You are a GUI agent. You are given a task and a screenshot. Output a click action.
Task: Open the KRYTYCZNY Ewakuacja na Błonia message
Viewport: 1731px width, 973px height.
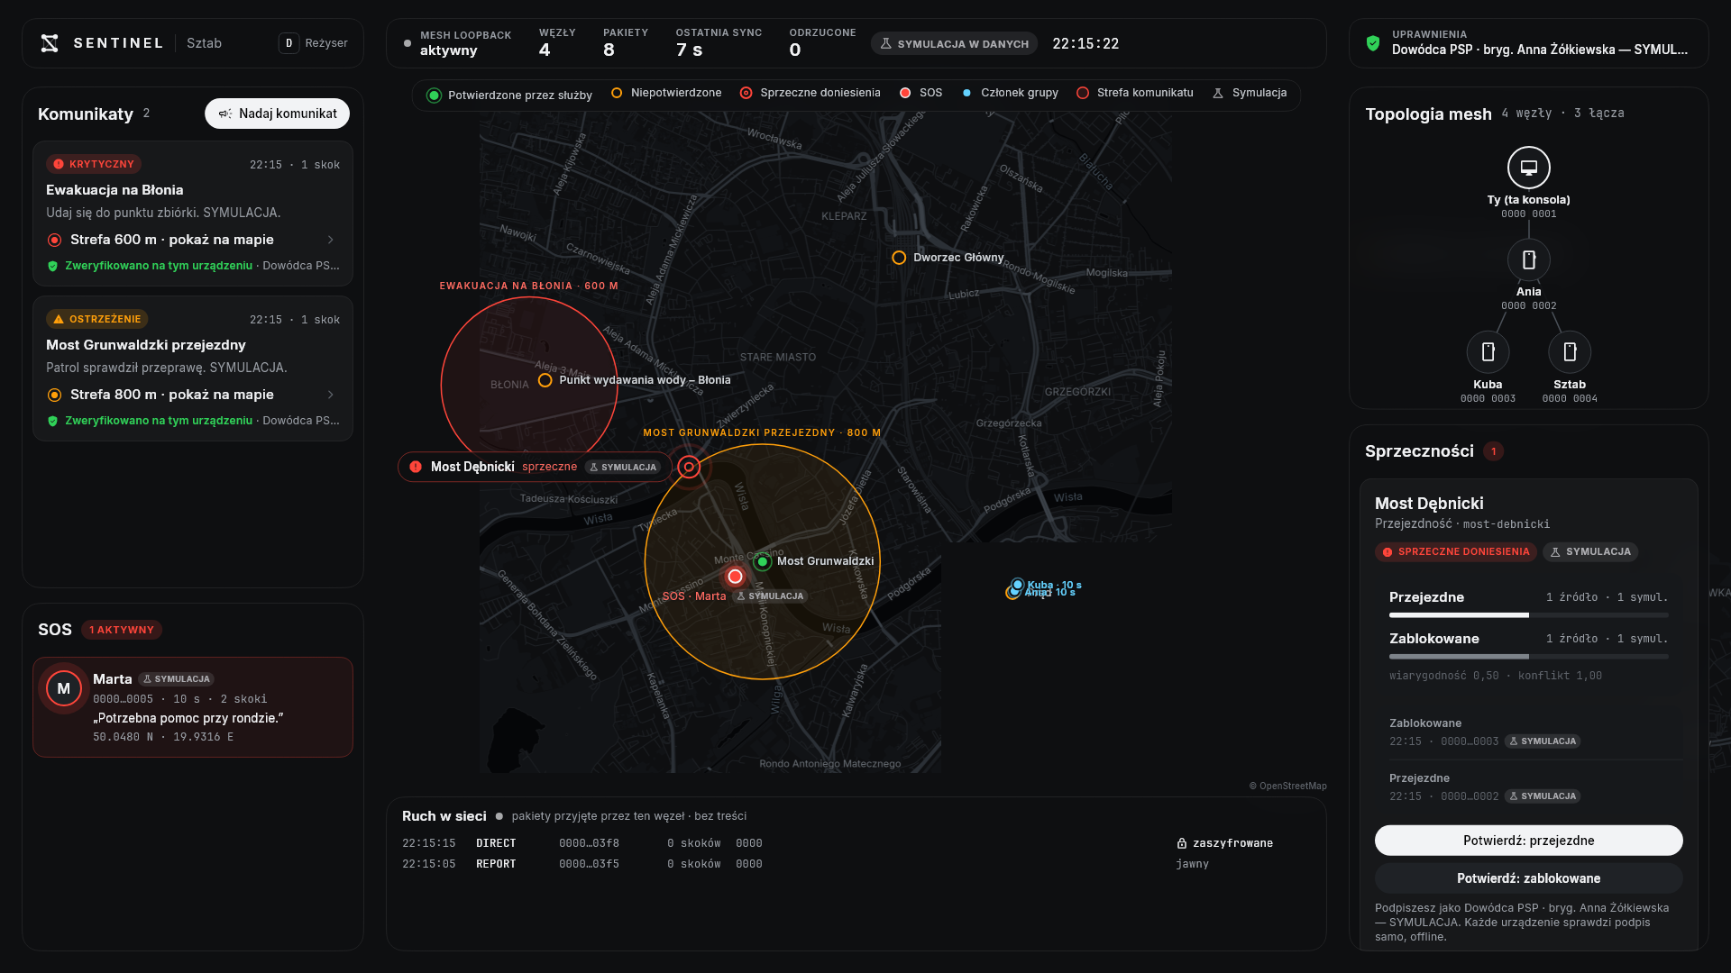coord(193,214)
